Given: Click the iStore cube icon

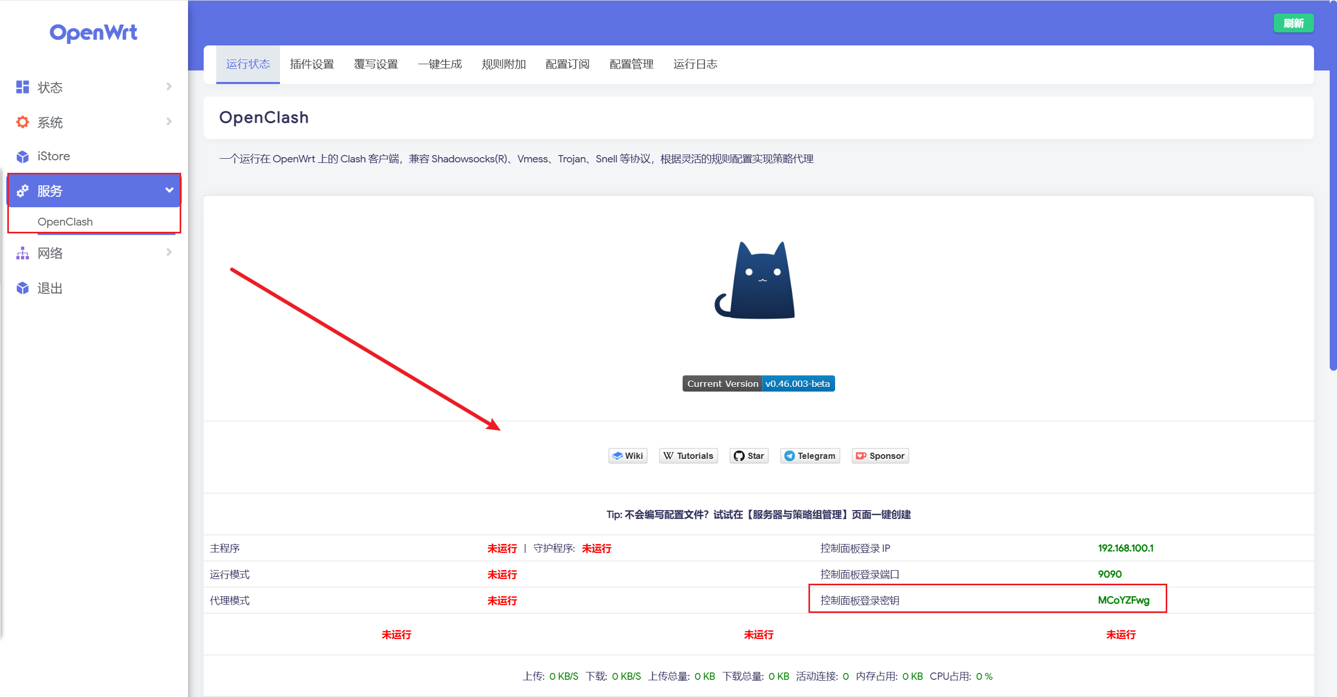Looking at the screenshot, I should point(22,157).
